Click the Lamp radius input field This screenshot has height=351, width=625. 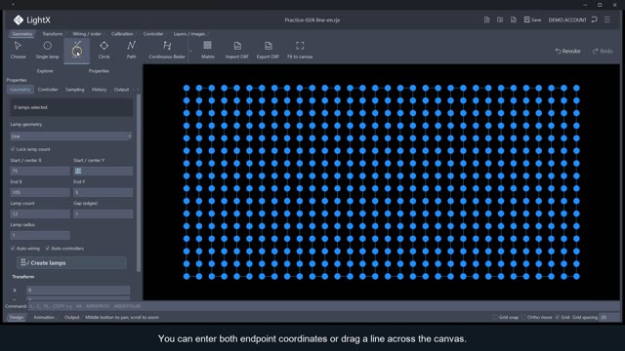40,235
